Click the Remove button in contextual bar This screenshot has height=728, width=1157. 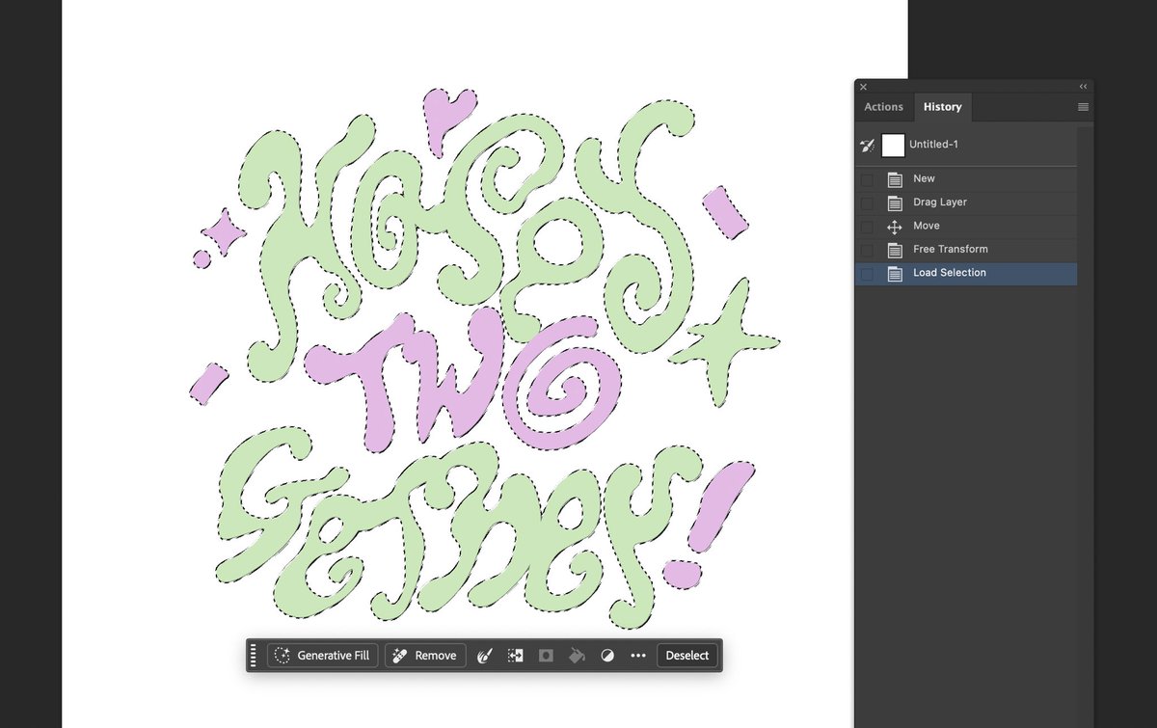click(x=425, y=656)
